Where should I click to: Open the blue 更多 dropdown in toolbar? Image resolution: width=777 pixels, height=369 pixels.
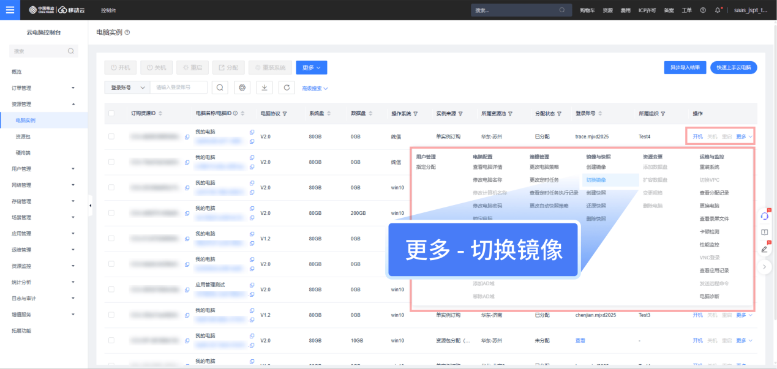tap(311, 67)
